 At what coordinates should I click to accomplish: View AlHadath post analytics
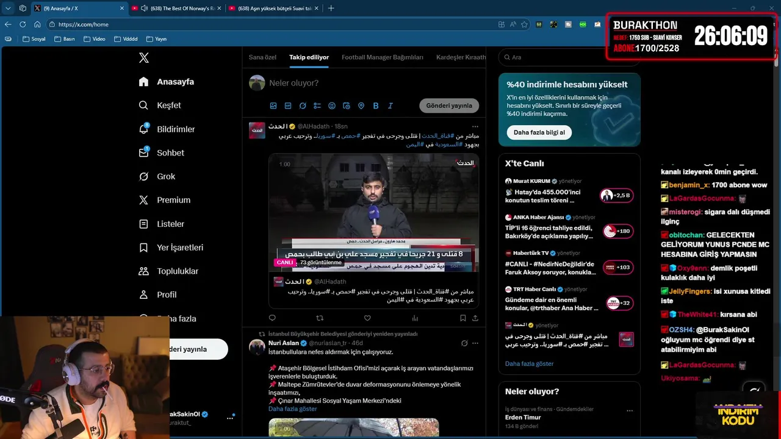[x=415, y=318]
